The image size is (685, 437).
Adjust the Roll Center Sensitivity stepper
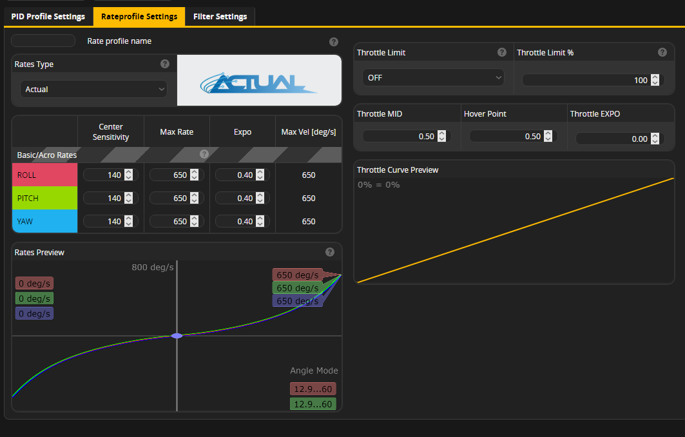pos(128,175)
